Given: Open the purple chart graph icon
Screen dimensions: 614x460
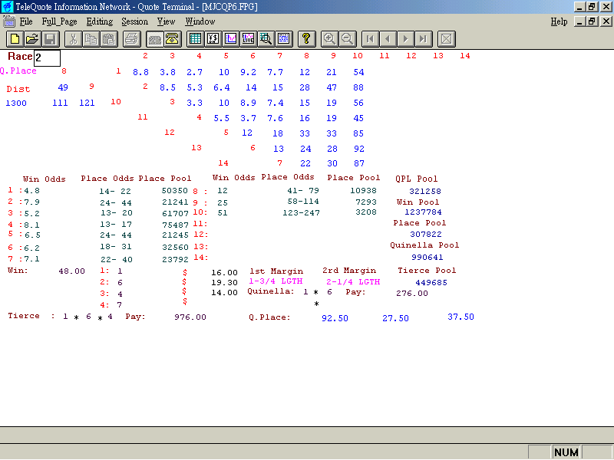Looking at the screenshot, I should [x=231, y=39].
